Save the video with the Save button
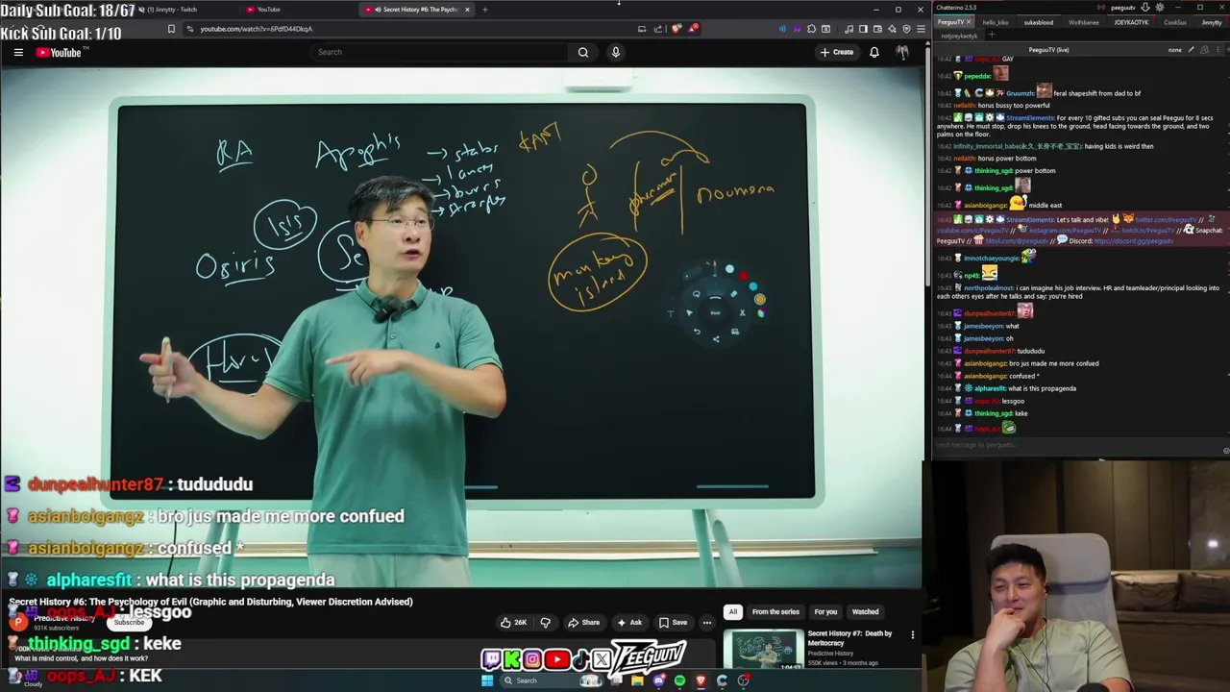This screenshot has width=1230, height=692. [673, 622]
